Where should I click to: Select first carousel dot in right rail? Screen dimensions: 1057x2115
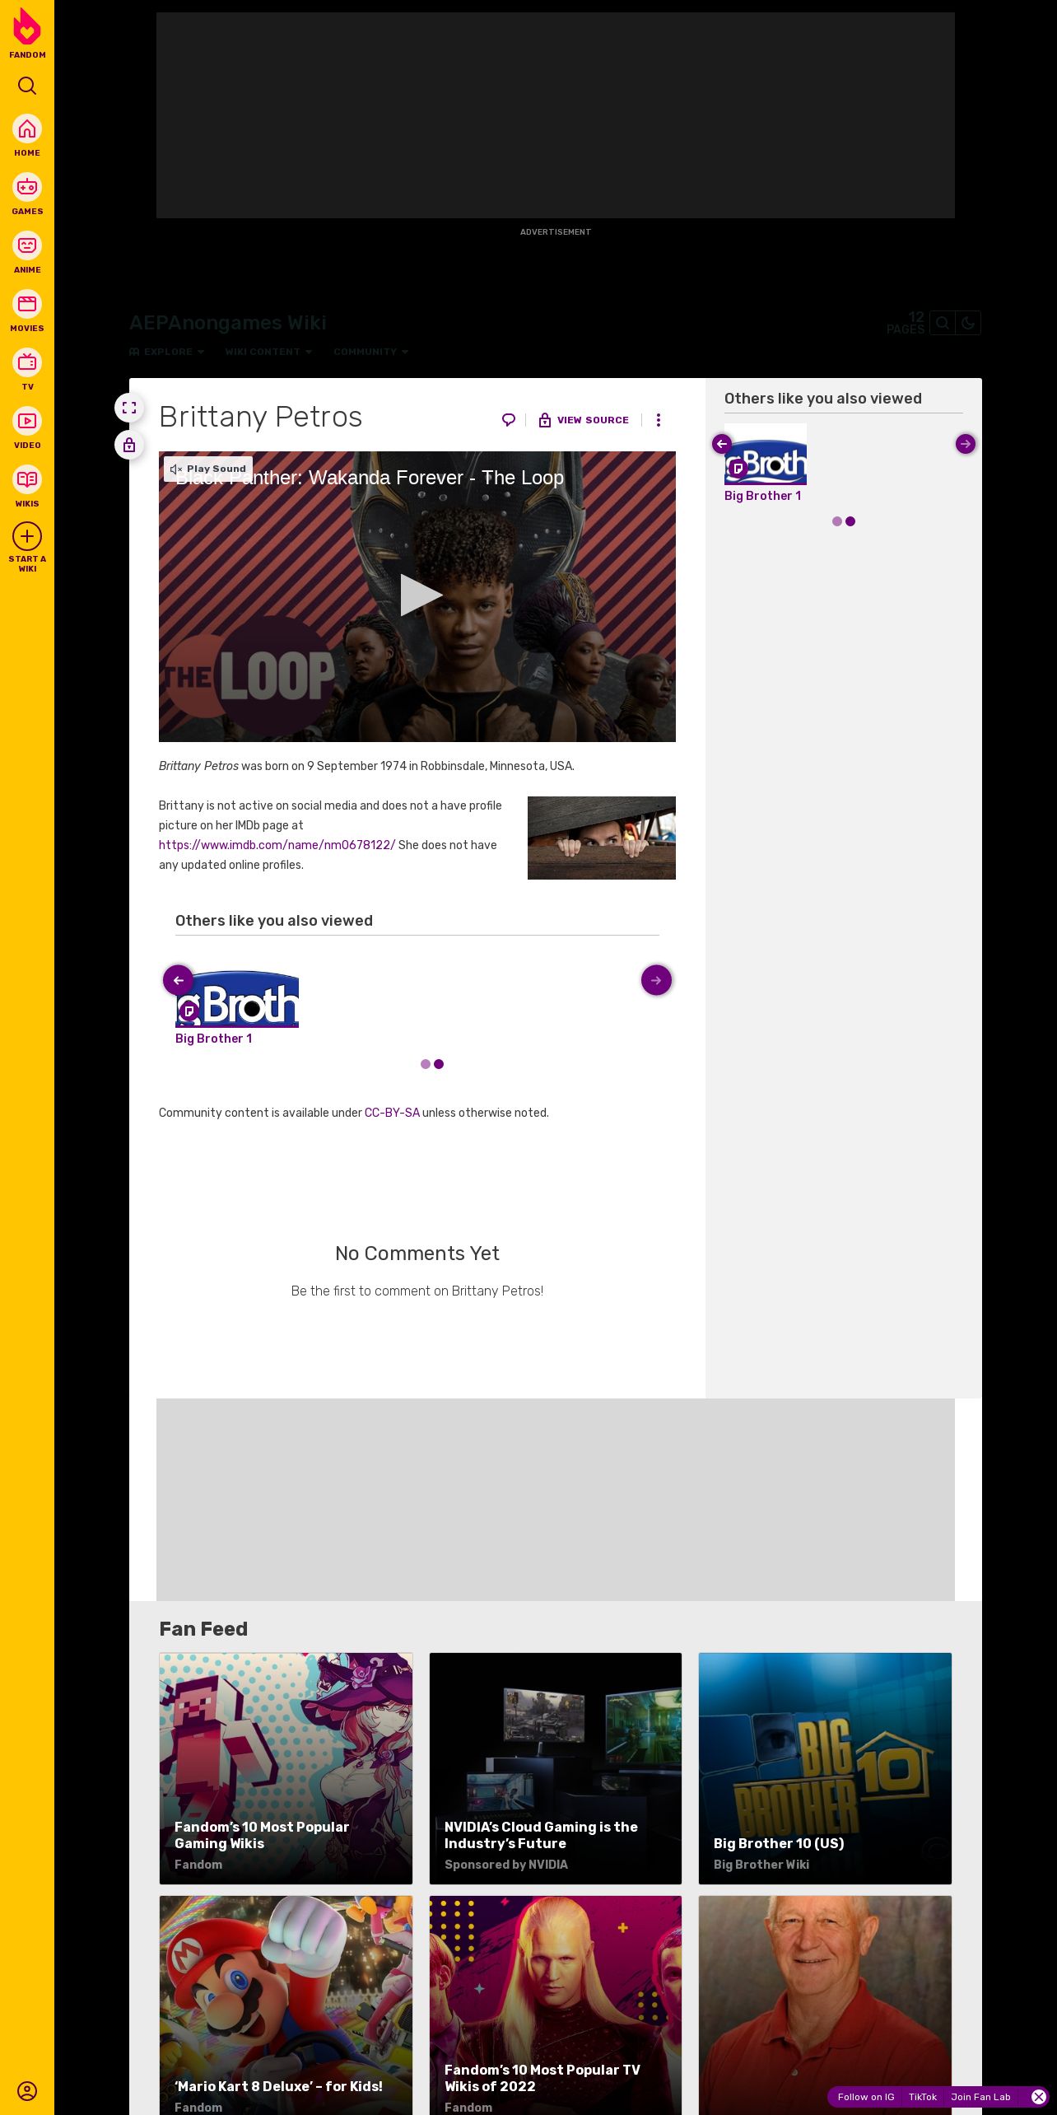click(837, 521)
